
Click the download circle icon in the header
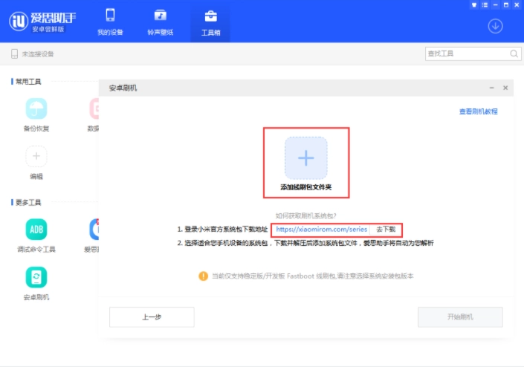(495, 26)
